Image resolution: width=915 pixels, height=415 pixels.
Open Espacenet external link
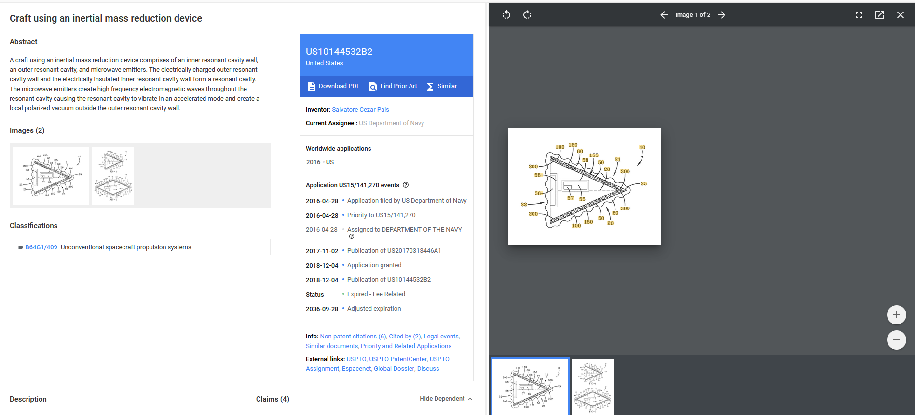(356, 369)
